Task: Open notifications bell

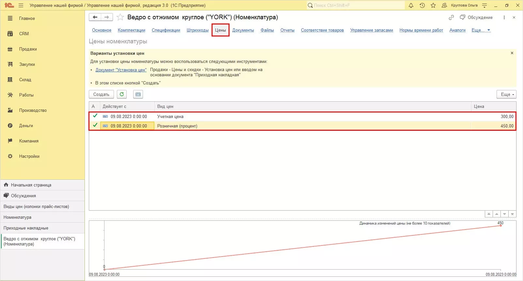Action: click(x=411, y=6)
